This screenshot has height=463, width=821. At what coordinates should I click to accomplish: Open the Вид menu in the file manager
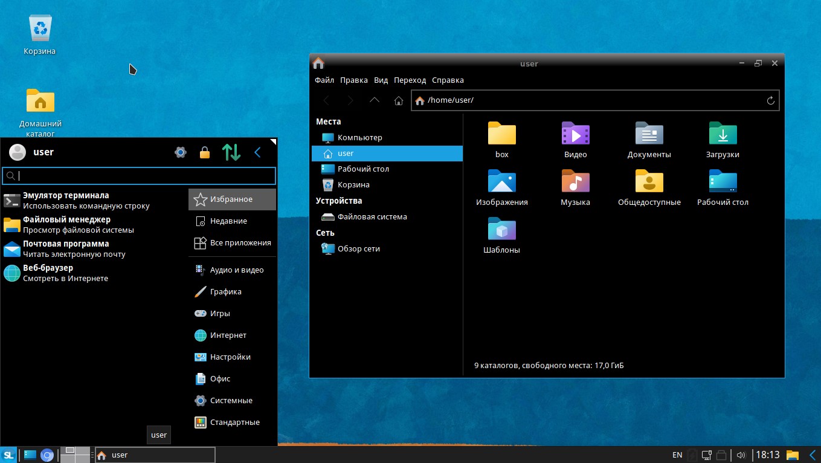click(x=381, y=80)
